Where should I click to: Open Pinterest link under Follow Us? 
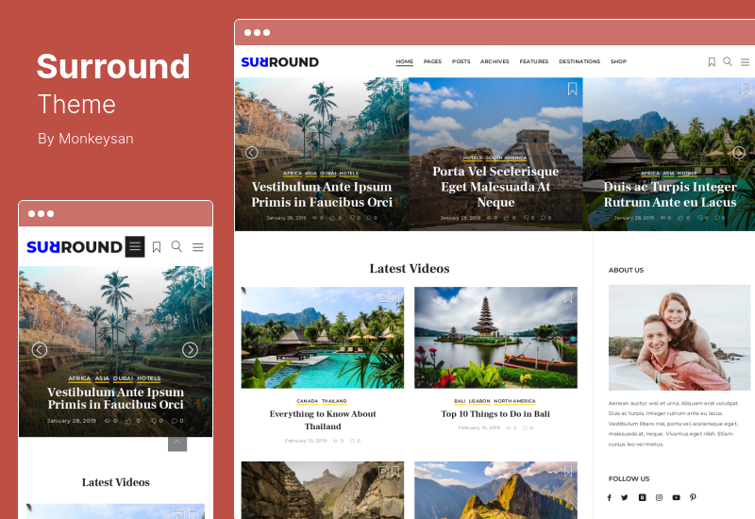693,498
